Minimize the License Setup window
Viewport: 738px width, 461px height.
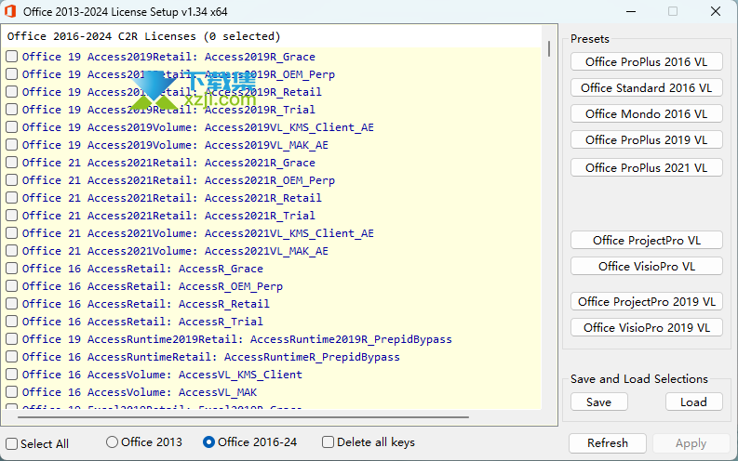coord(631,11)
